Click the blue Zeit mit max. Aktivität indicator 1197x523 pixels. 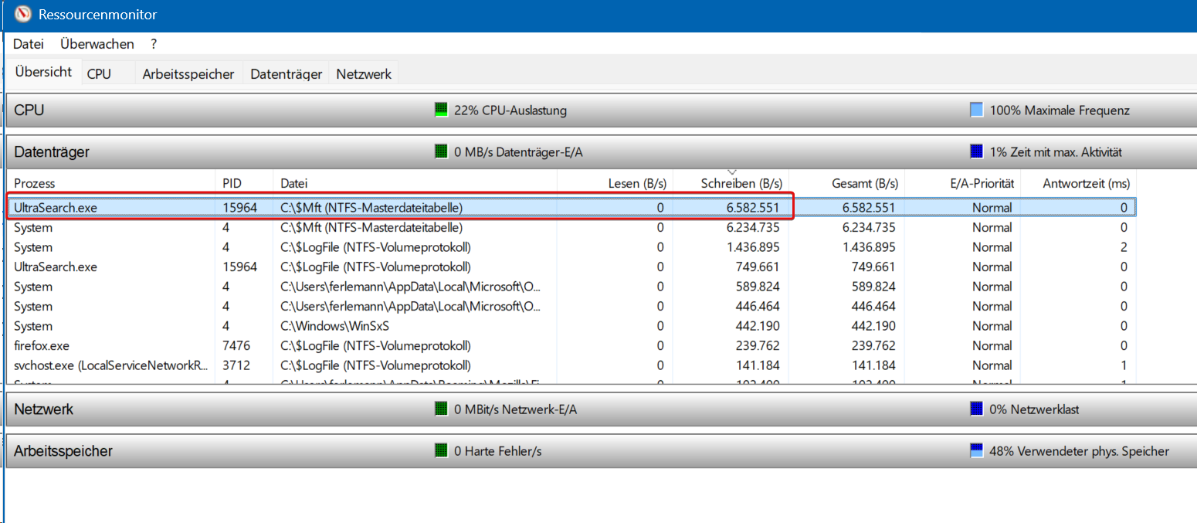976,152
